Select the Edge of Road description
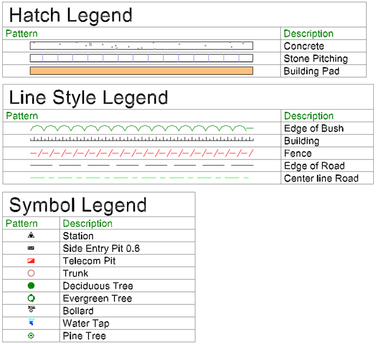This screenshot has width=376, height=344. tap(314, 166)
